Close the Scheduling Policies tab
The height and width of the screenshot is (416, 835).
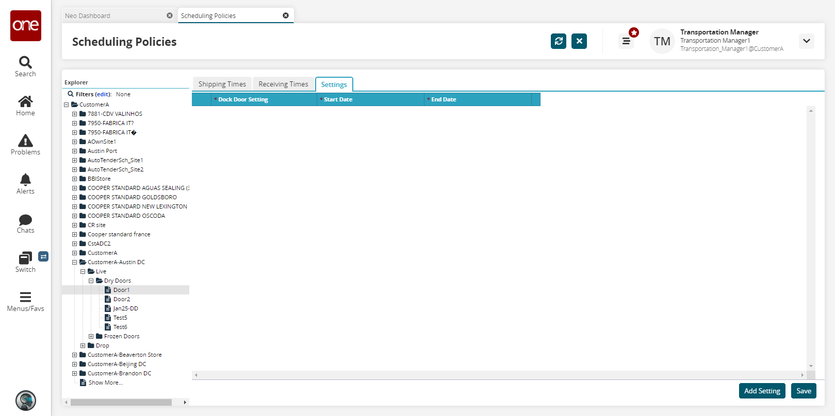tap(286, 15)
